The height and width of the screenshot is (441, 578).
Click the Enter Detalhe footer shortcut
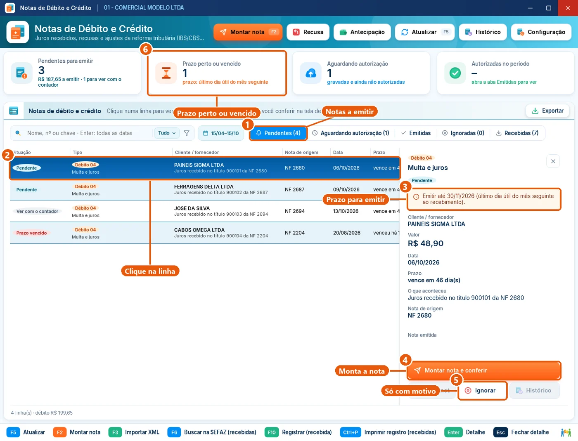pos(465,432)
